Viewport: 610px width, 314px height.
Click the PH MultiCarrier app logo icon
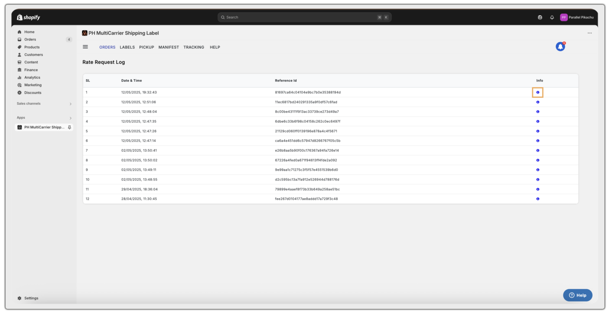tap(85, 33)
